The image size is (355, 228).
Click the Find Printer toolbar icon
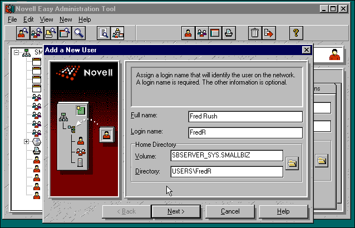[51, 33]
